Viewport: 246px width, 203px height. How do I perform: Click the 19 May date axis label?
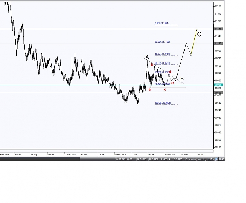17,155
